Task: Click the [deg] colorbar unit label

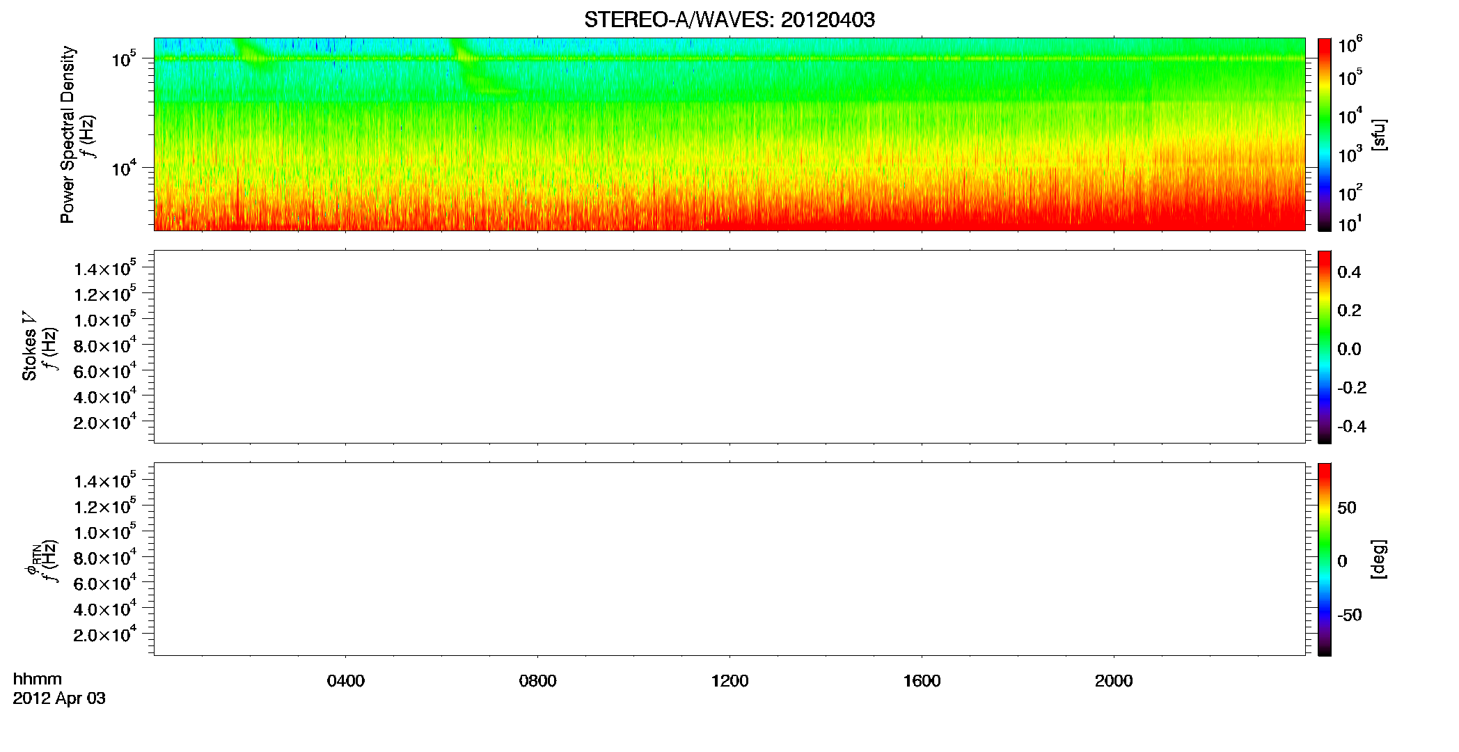Action: (1378, 559)
